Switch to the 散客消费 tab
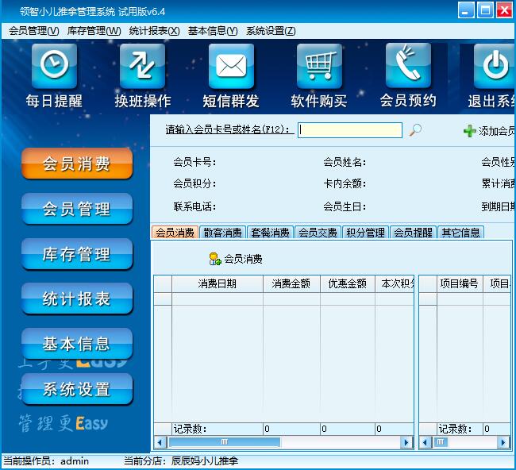This screenshot has height=470, width=516. tap(223, 233)
